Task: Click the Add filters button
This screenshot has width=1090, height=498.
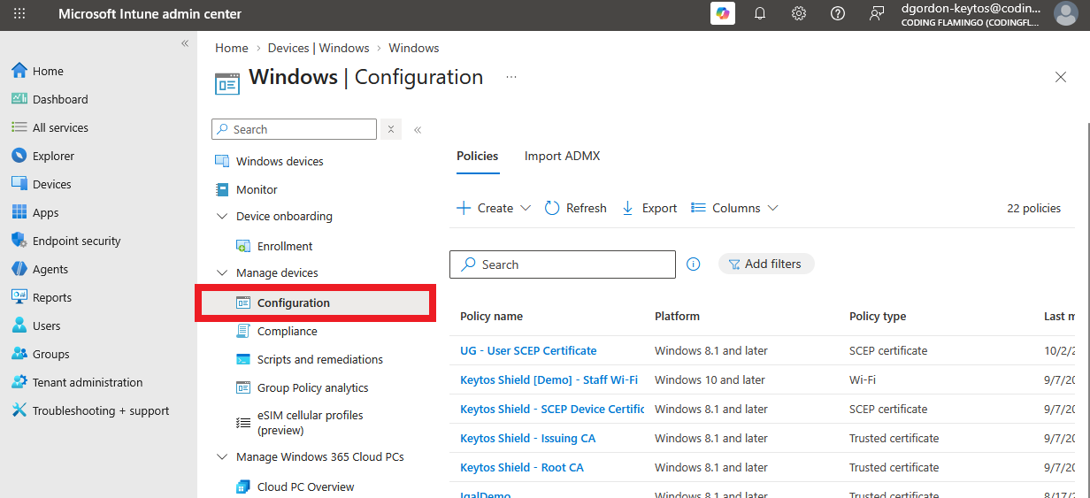Action: pos(765,264)
